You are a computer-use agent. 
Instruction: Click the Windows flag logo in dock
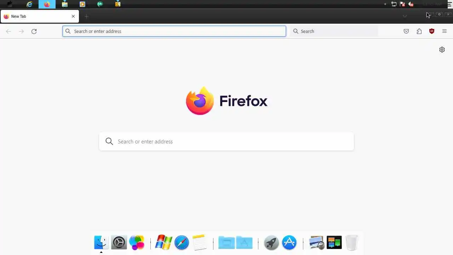click(x=163, y=243)
